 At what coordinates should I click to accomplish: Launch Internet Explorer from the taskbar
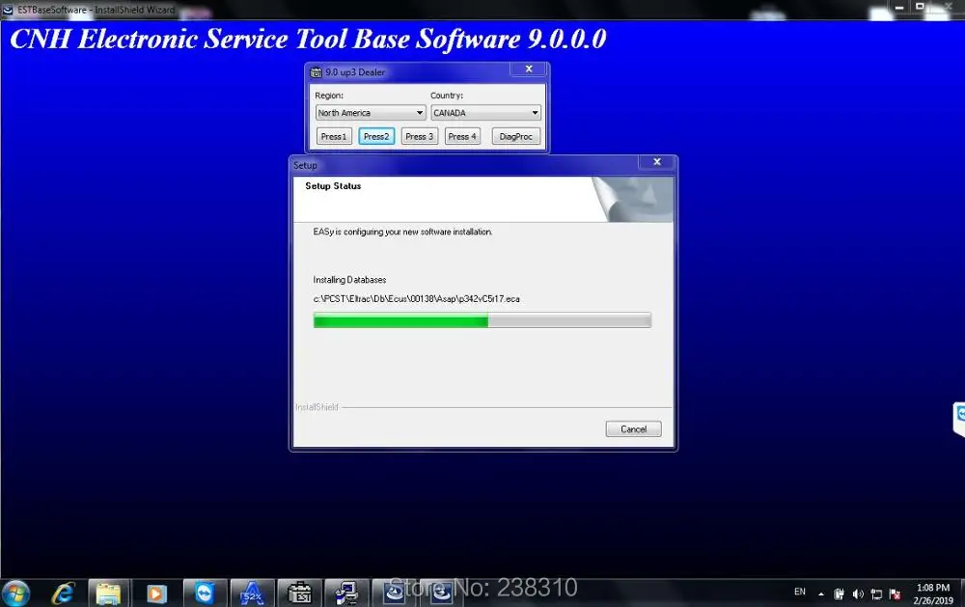[x=62, y=593]
